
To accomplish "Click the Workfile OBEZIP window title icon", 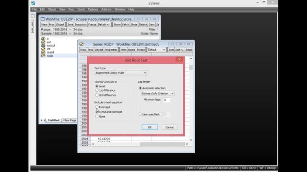I will [x=43, y=19].
